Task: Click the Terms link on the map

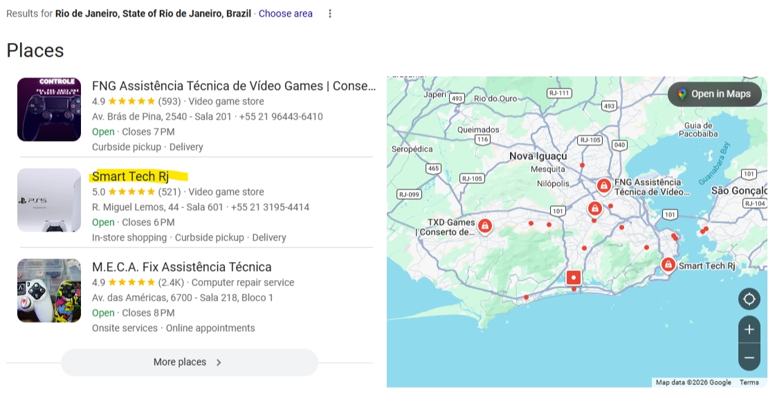Action: [x=749, y=382]
